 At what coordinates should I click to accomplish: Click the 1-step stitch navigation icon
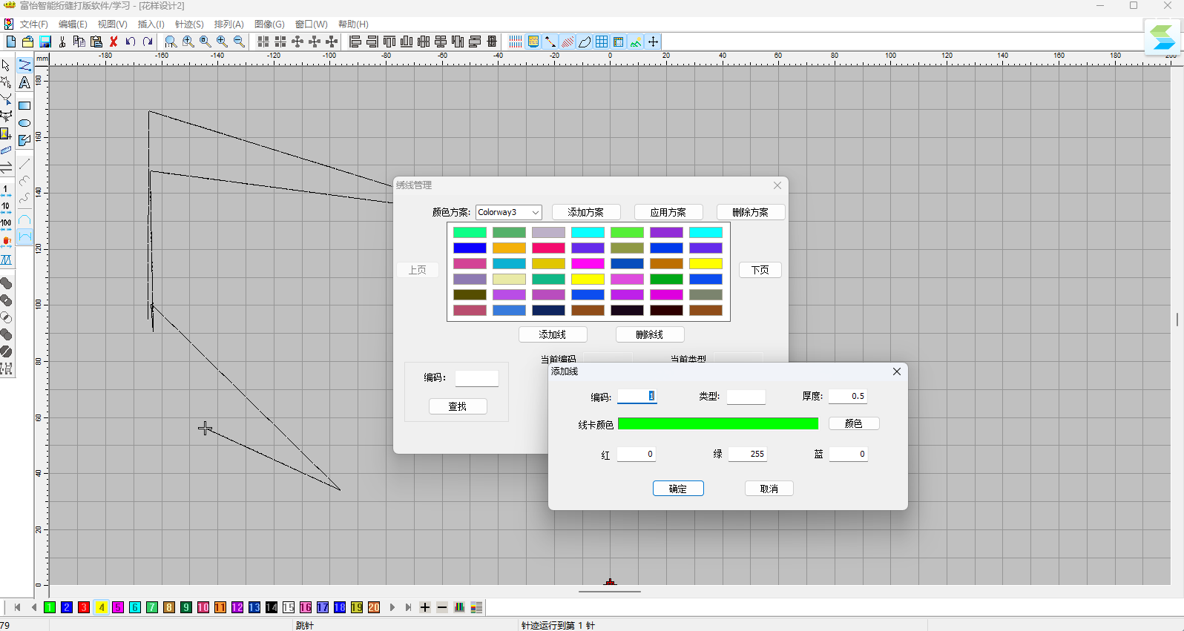6,190
